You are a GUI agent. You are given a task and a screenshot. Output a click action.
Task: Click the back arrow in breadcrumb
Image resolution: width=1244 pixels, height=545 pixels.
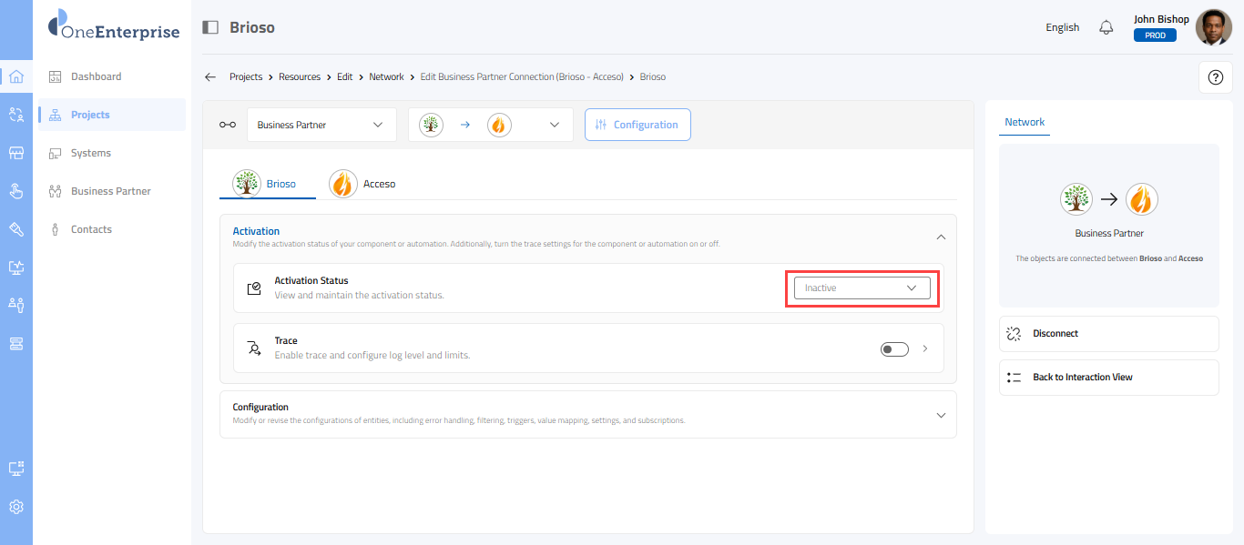(x=210, y=77)
